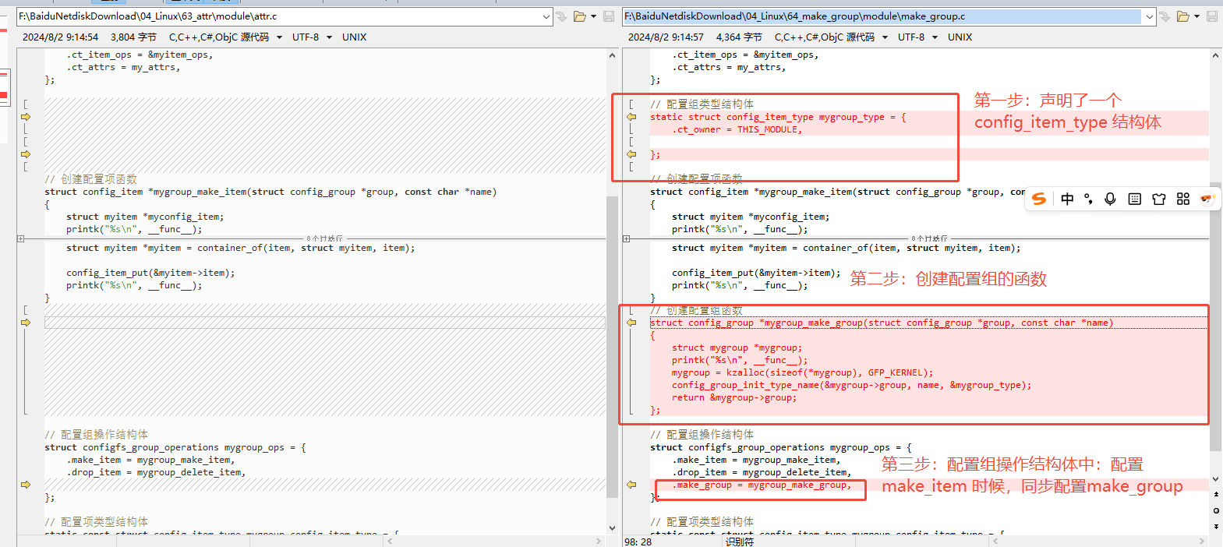1223x547 pixels.
Task: Click left copy arrow beside first difference block
Action: click(26, 117)
